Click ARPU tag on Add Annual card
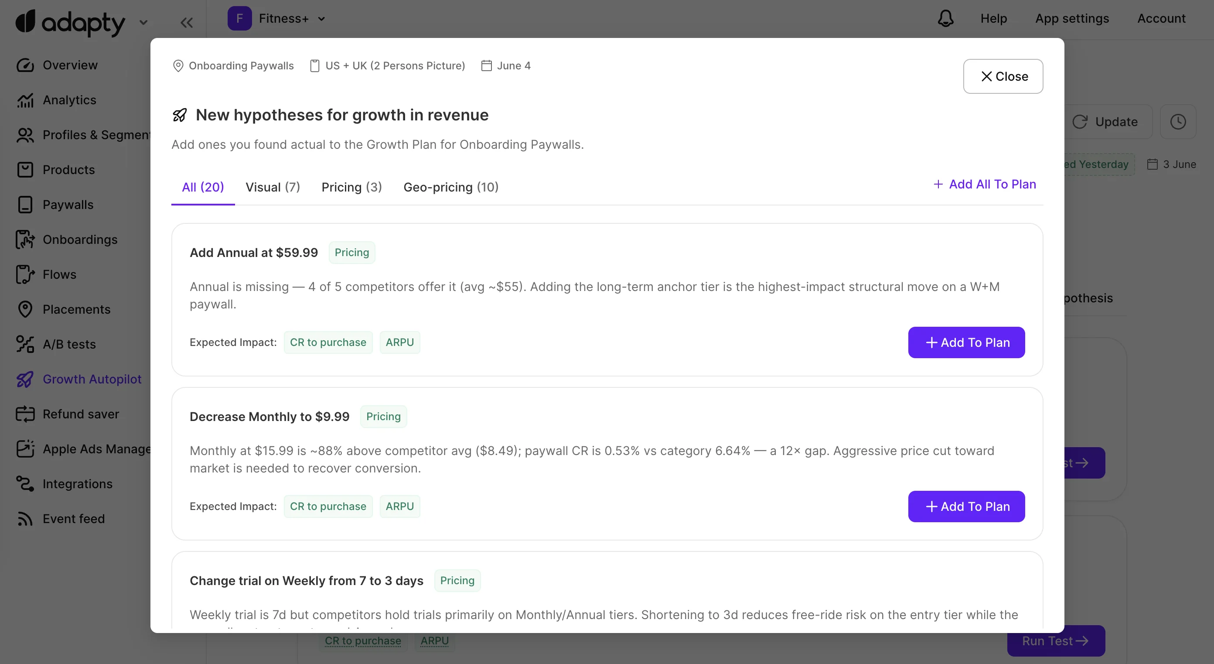 click(x=399, y=342)
